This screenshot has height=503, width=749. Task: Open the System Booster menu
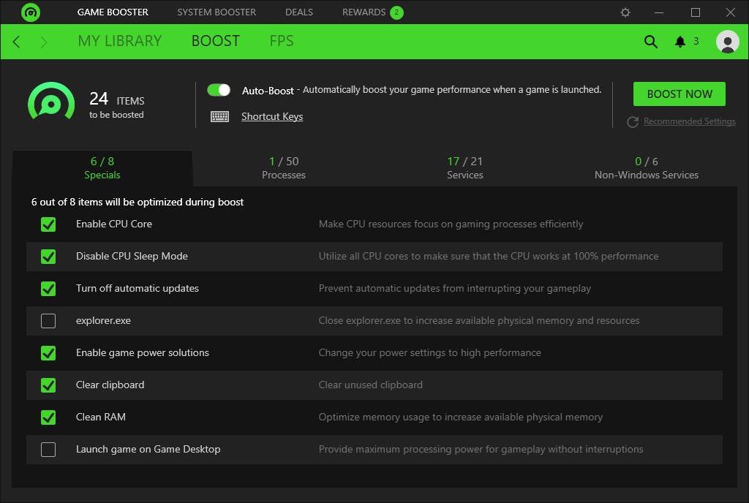pyautogui.click(x=217, y=12)
